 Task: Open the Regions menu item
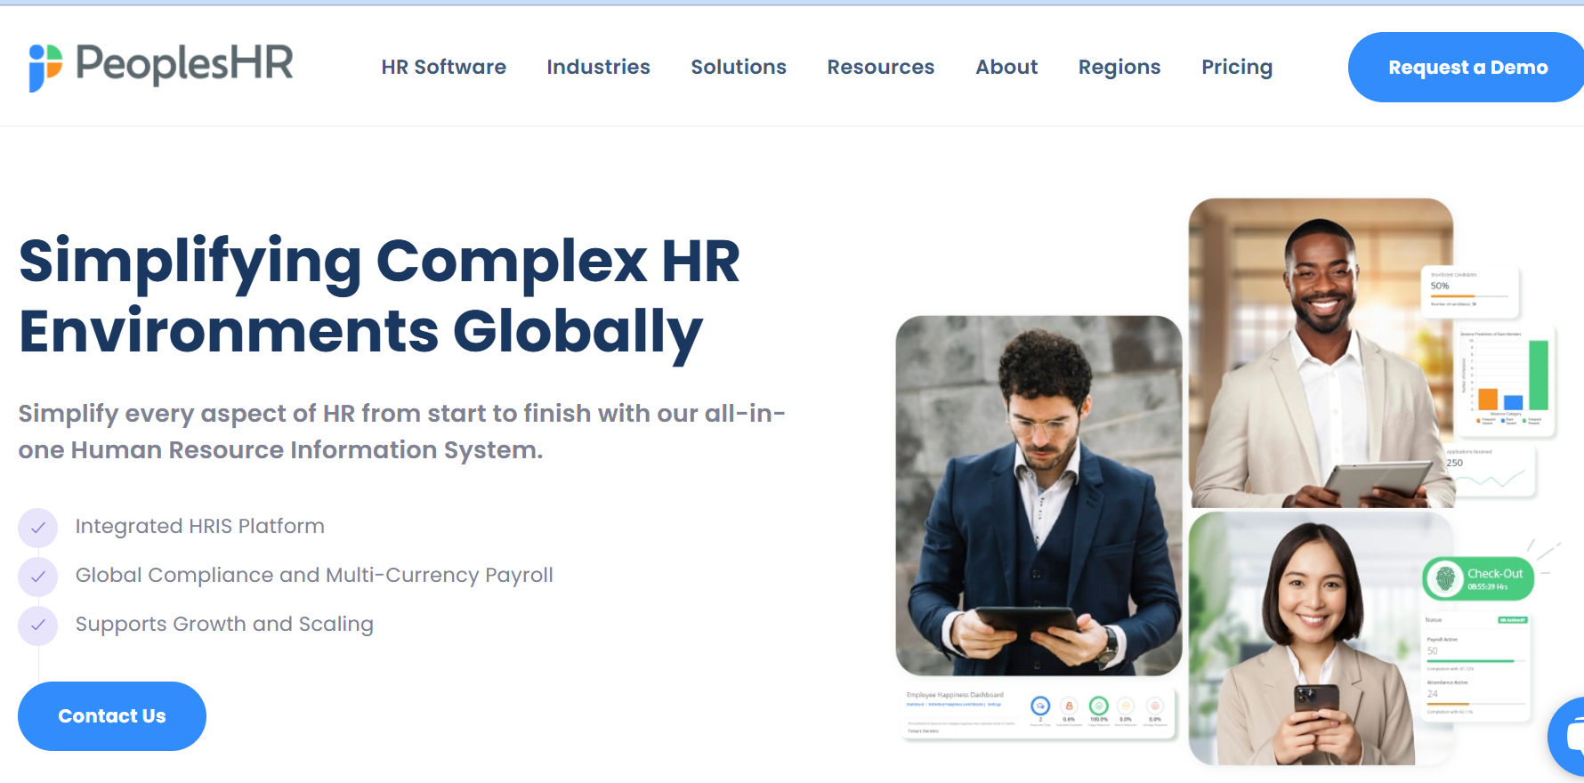(x=1119, y=68)
